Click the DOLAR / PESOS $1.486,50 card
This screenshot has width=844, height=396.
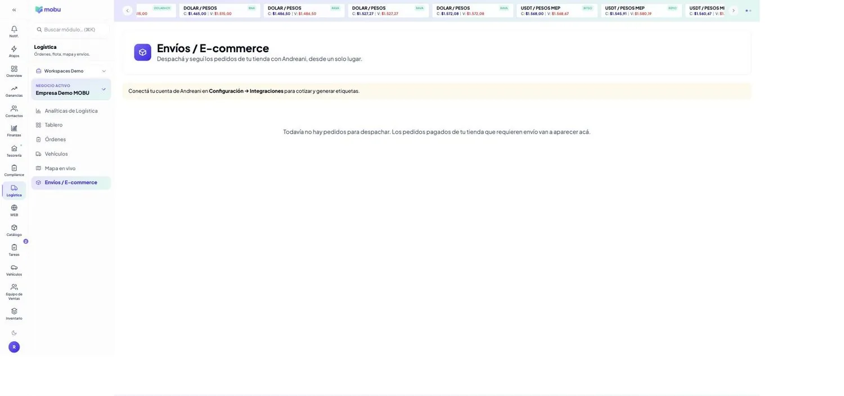point(304,11)
